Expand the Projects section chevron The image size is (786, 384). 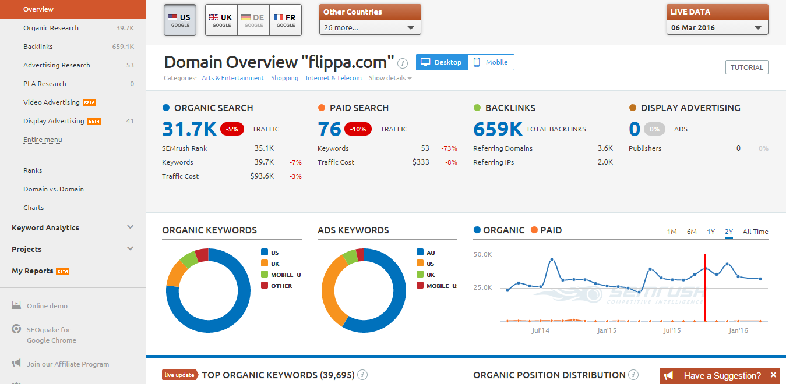(x=131, y=249)
